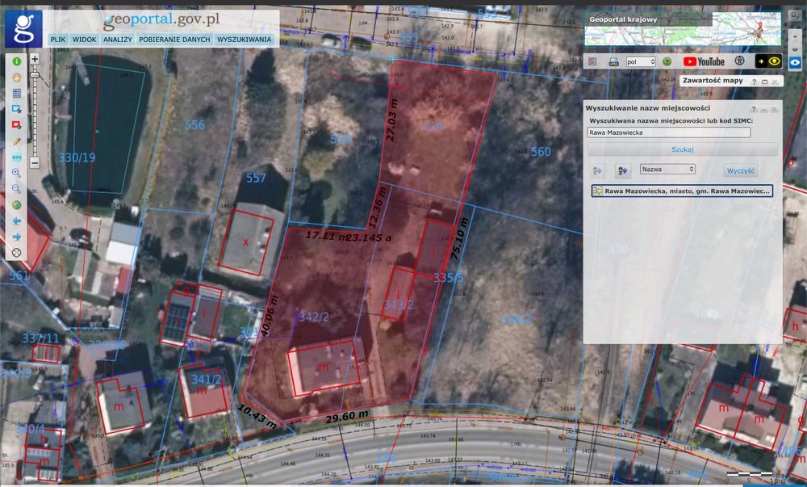Click the green info tool icon

click(x=16, y=61)
